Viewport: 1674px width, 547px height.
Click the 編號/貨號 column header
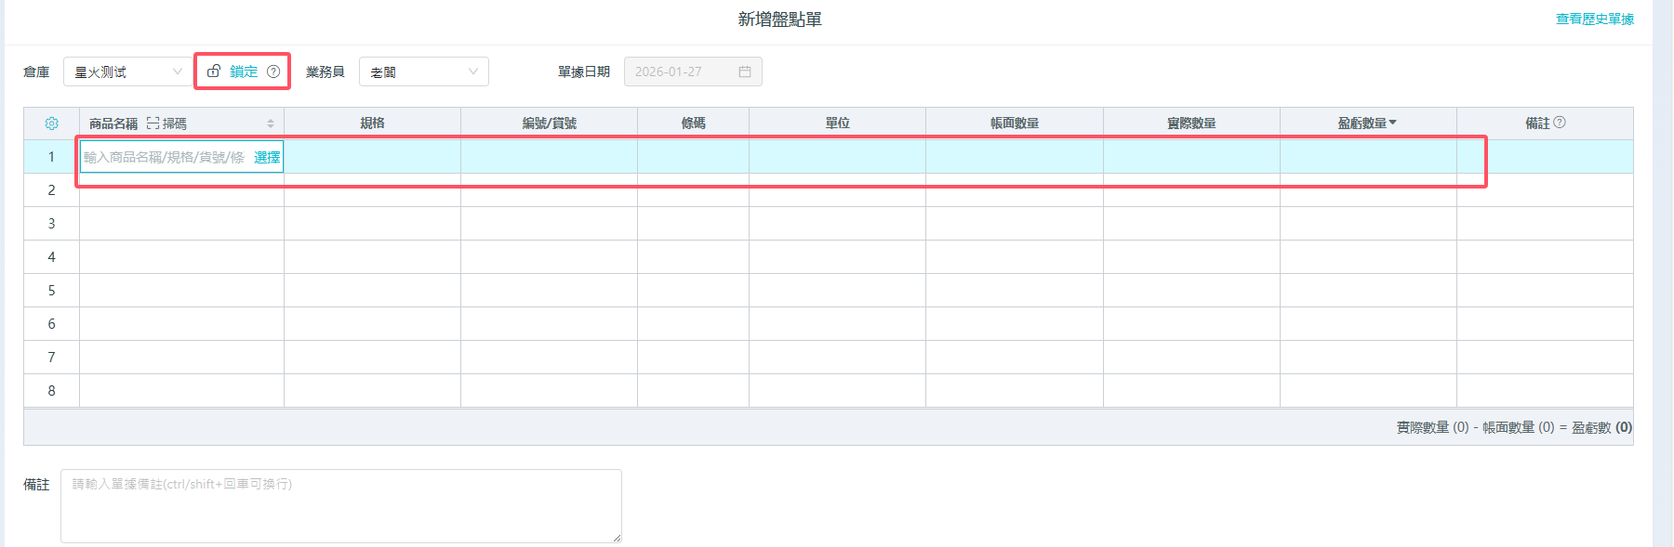[x=549, y=124]
